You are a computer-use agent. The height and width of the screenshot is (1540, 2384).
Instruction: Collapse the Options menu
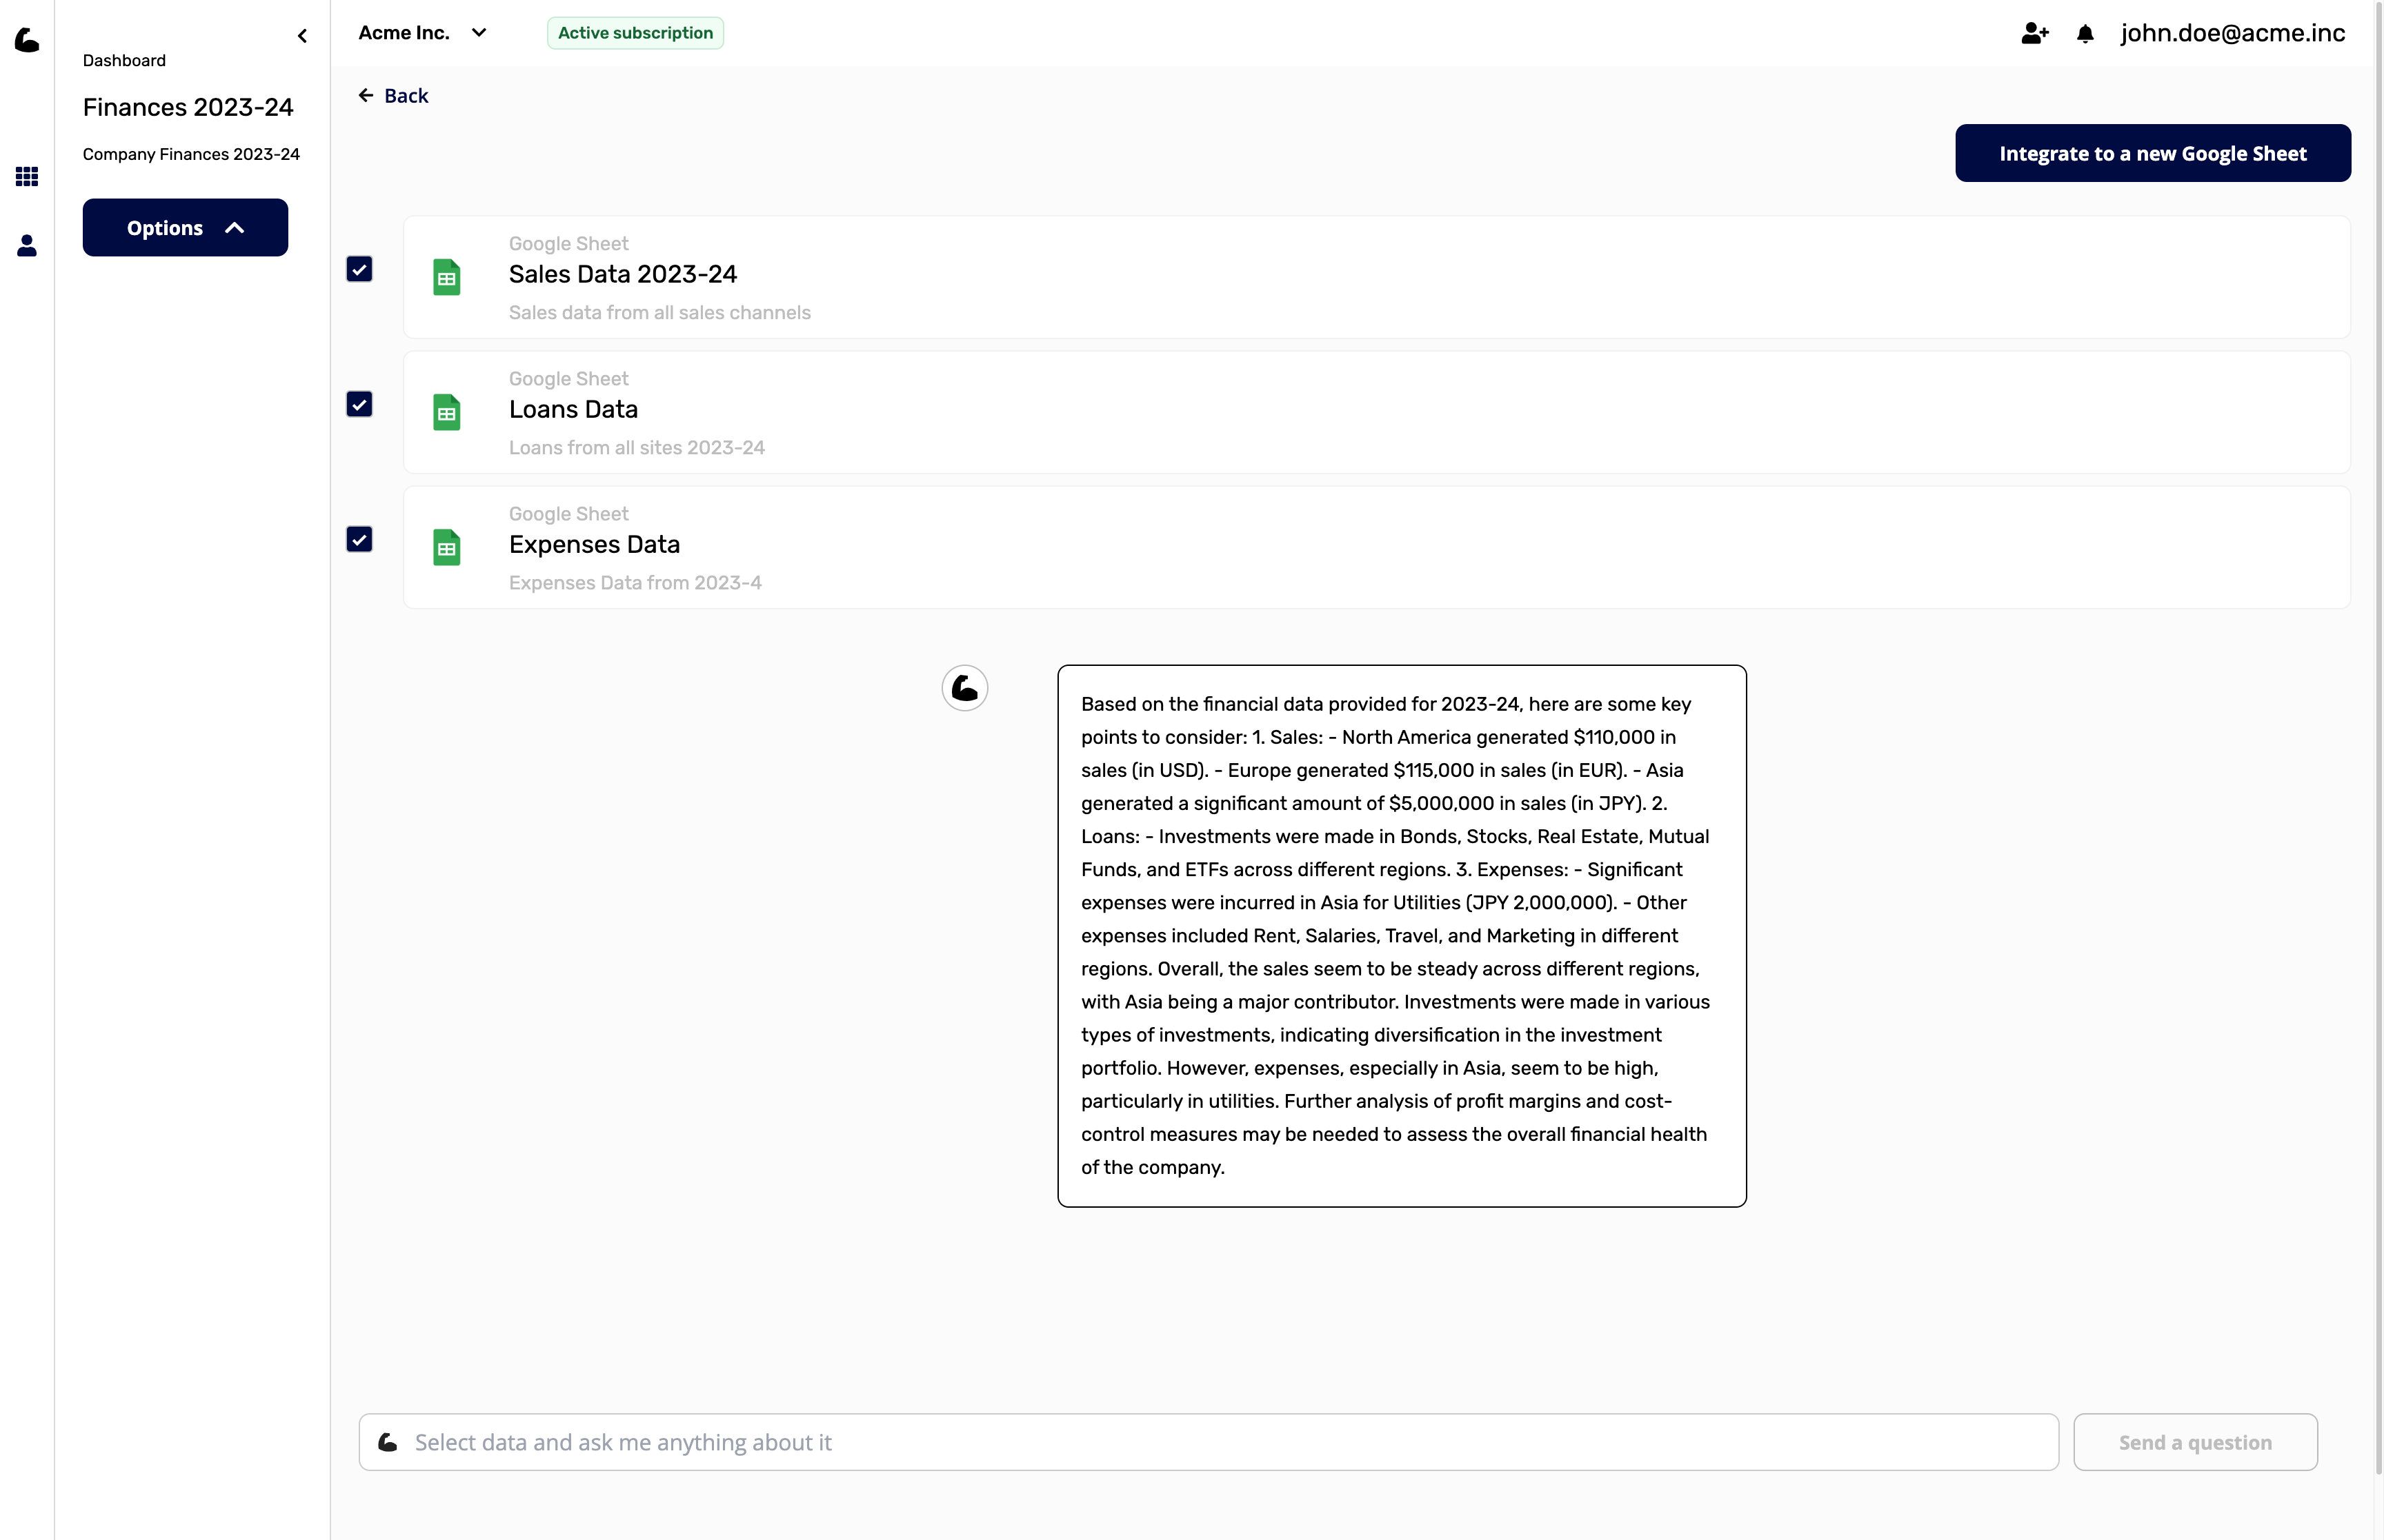pos(185,228)
